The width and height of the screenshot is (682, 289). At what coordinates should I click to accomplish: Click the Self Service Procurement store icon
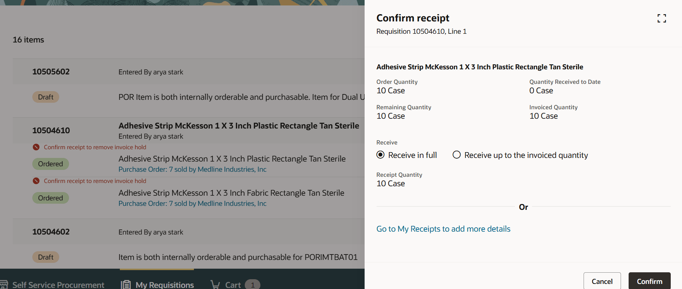4,285
